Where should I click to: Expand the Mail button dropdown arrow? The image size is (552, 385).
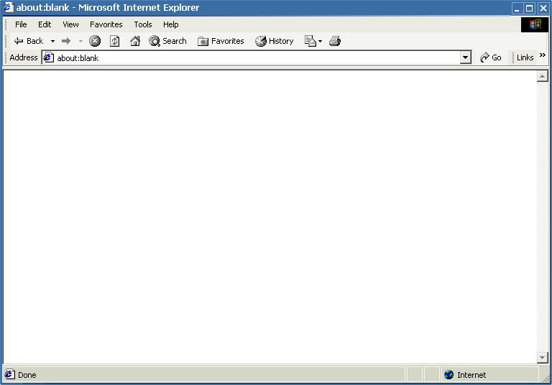tap(320, 41)
